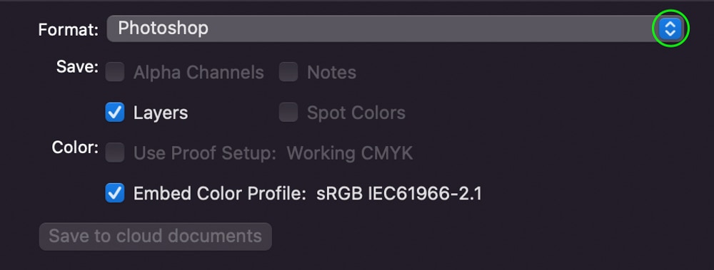
Task: Click the Working CMYK proof text
Action: [x=350, y=153]
